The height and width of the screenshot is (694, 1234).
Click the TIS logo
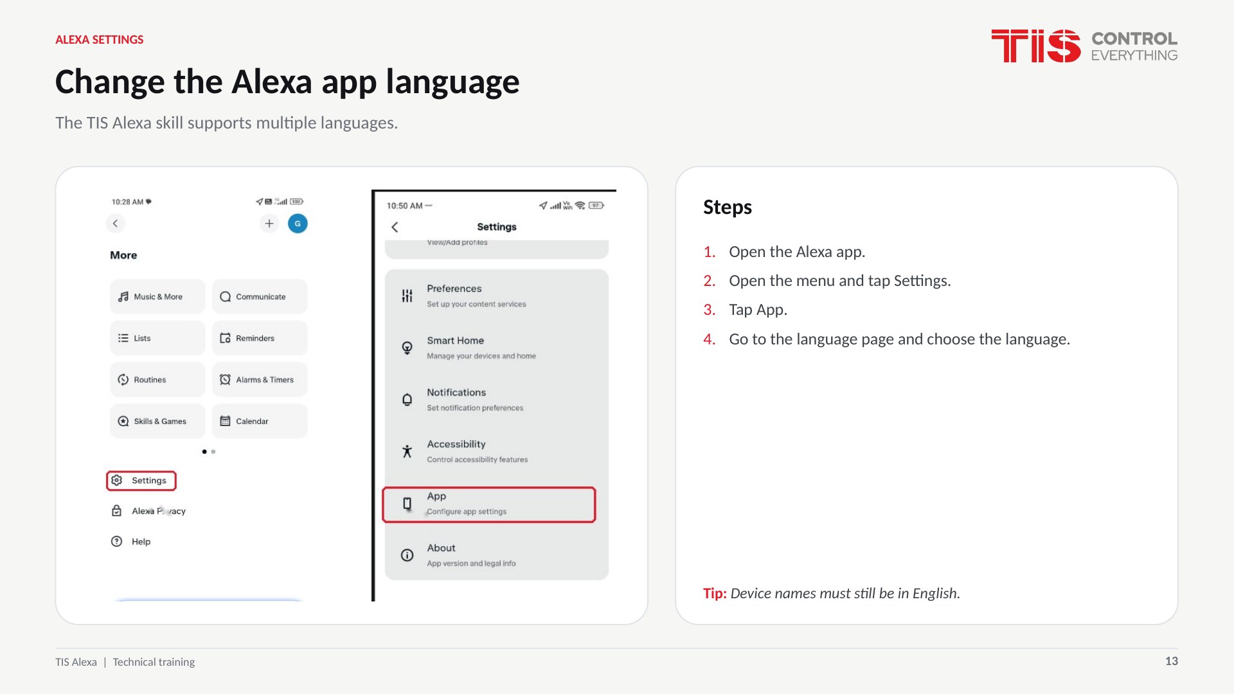pyautogui.click(x=1084, y=46)
